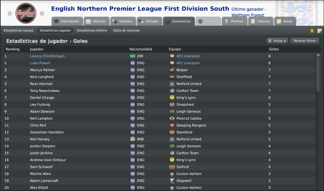Screen dimensions: 324x191
Task: Click the UniBond league logo
Action: point(26,13)
